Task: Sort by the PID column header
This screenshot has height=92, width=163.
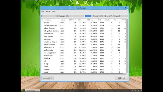Action: 101,20
